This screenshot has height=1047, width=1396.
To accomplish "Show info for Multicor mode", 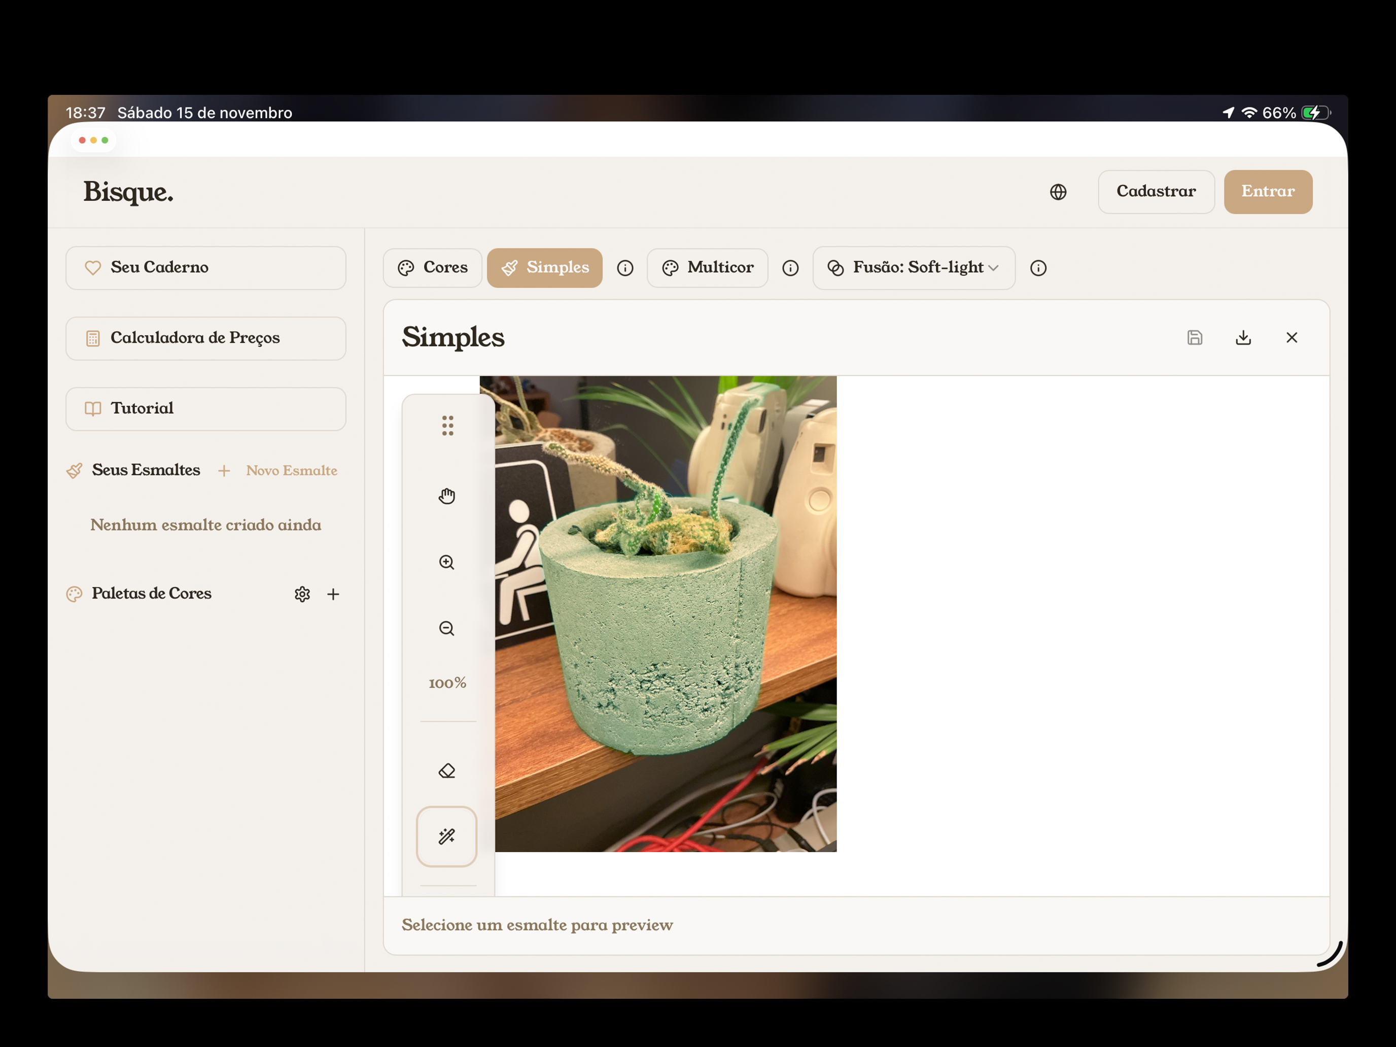I will pos(790,268).
